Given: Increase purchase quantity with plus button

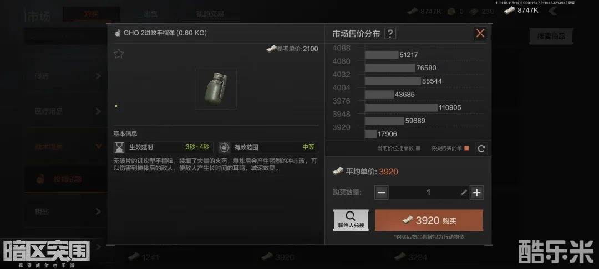Looking at the screenshot, I should tap(476, 193).
